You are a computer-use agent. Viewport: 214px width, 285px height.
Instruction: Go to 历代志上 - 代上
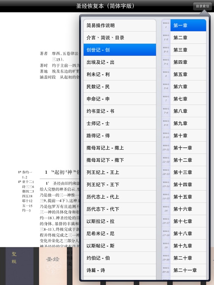(120, 197)
